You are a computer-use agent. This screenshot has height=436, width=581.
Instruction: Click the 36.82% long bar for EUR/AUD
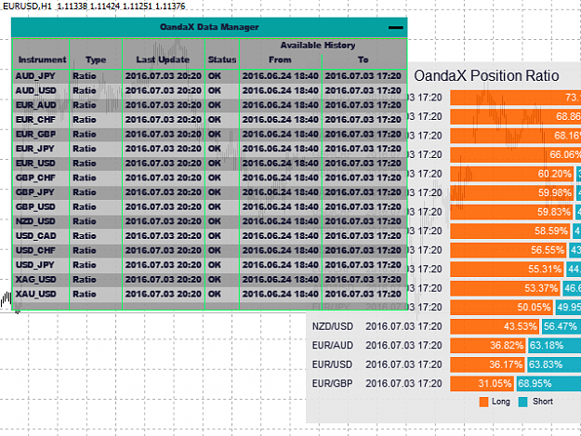pos(488,345)
